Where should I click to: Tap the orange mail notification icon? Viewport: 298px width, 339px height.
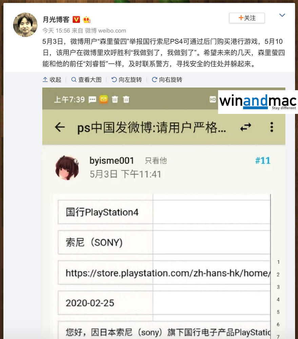tap(104, 99)
